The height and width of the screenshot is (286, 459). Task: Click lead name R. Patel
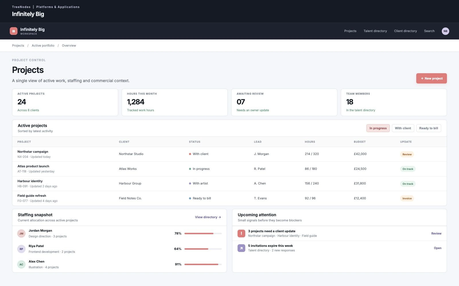(x=260, y=169)
